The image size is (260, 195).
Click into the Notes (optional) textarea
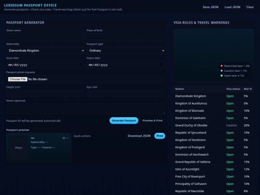86,109
